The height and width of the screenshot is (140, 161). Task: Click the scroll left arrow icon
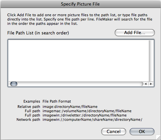coord(145,84)
